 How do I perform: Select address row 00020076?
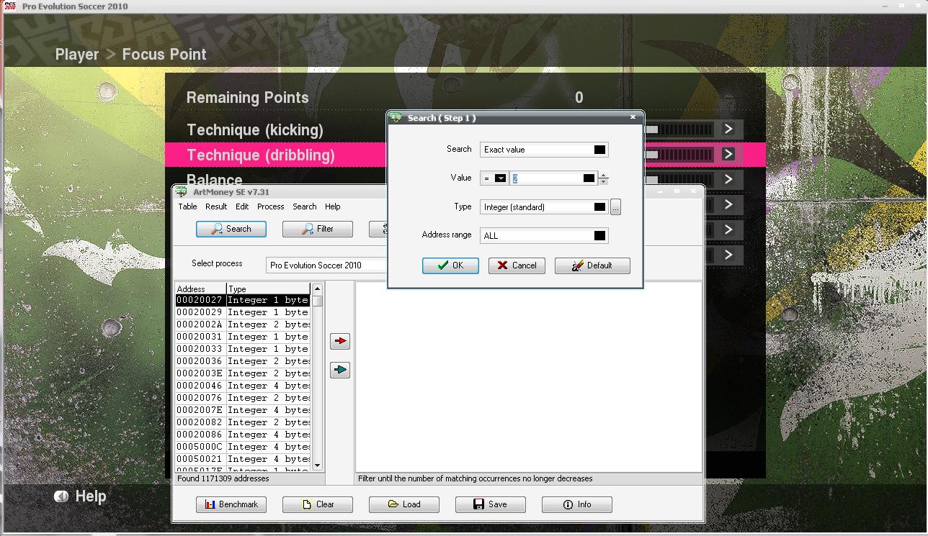click(243, 398)
